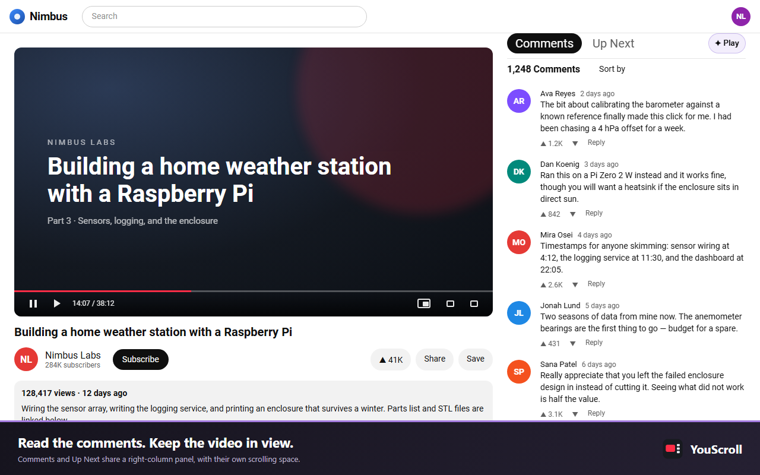Click the Nimbus logo icon
This screenshot has height=475, width=760.
tap(17, 17)
